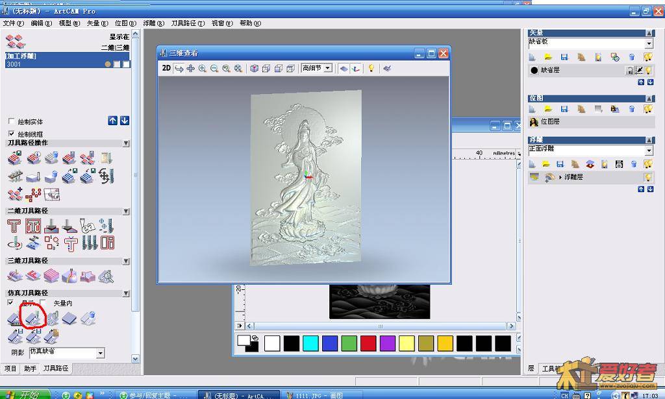Click the save toolpath icon

(15, 158)
